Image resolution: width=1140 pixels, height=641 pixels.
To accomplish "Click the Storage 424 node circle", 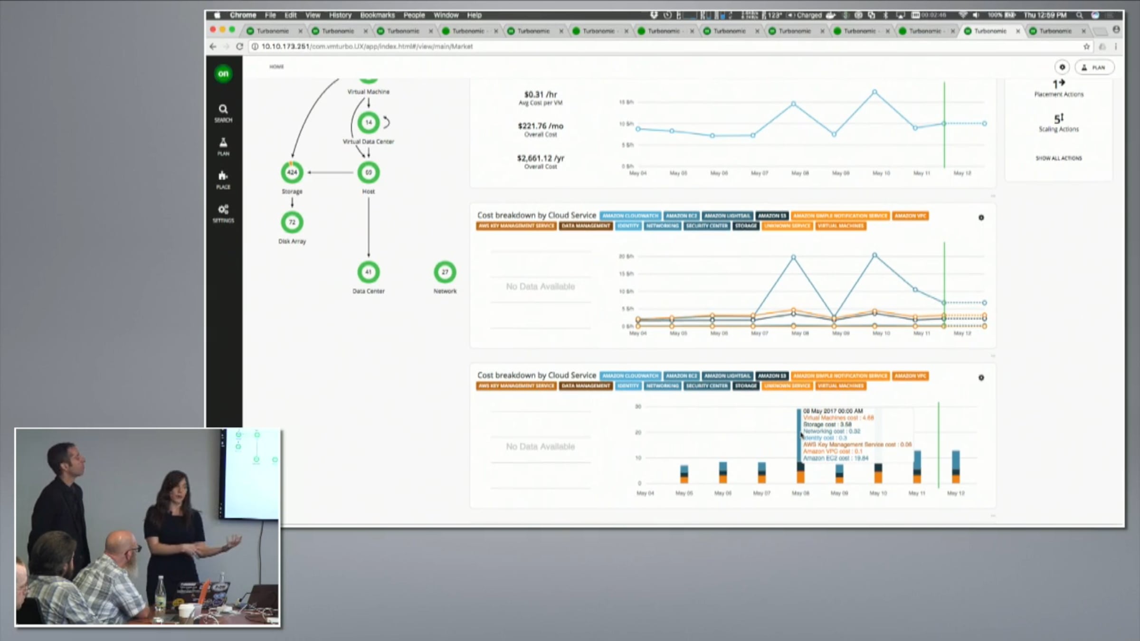I will (x=292, y=172).
